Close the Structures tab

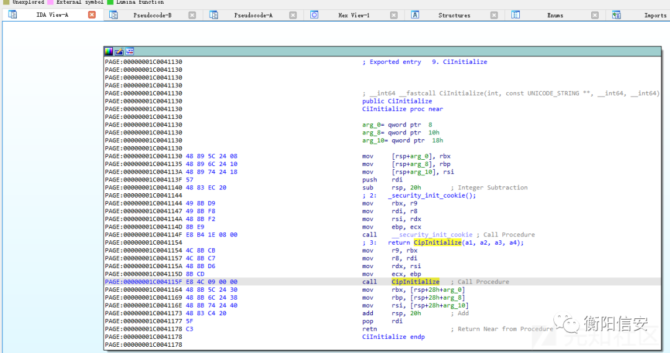point(494,15)
